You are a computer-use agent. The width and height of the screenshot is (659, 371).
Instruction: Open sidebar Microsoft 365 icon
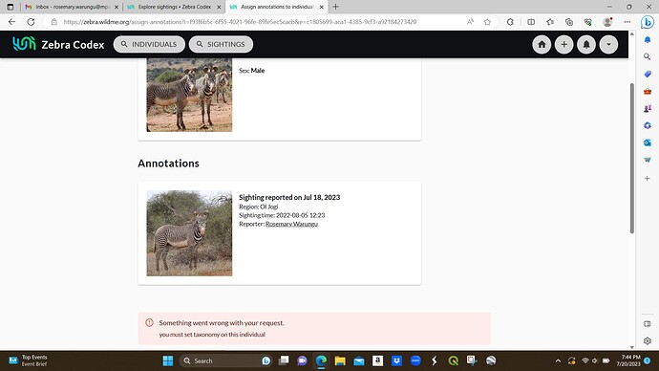(x=648, y=125)
